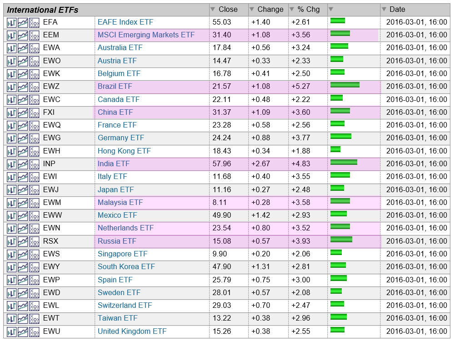
Task: Sort by the Date column arrow
Action: pyautogui.click(x=384, y=10)
